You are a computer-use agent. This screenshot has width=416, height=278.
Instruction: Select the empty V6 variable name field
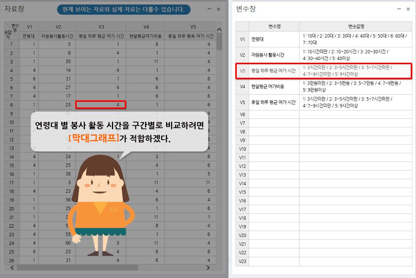274,114
